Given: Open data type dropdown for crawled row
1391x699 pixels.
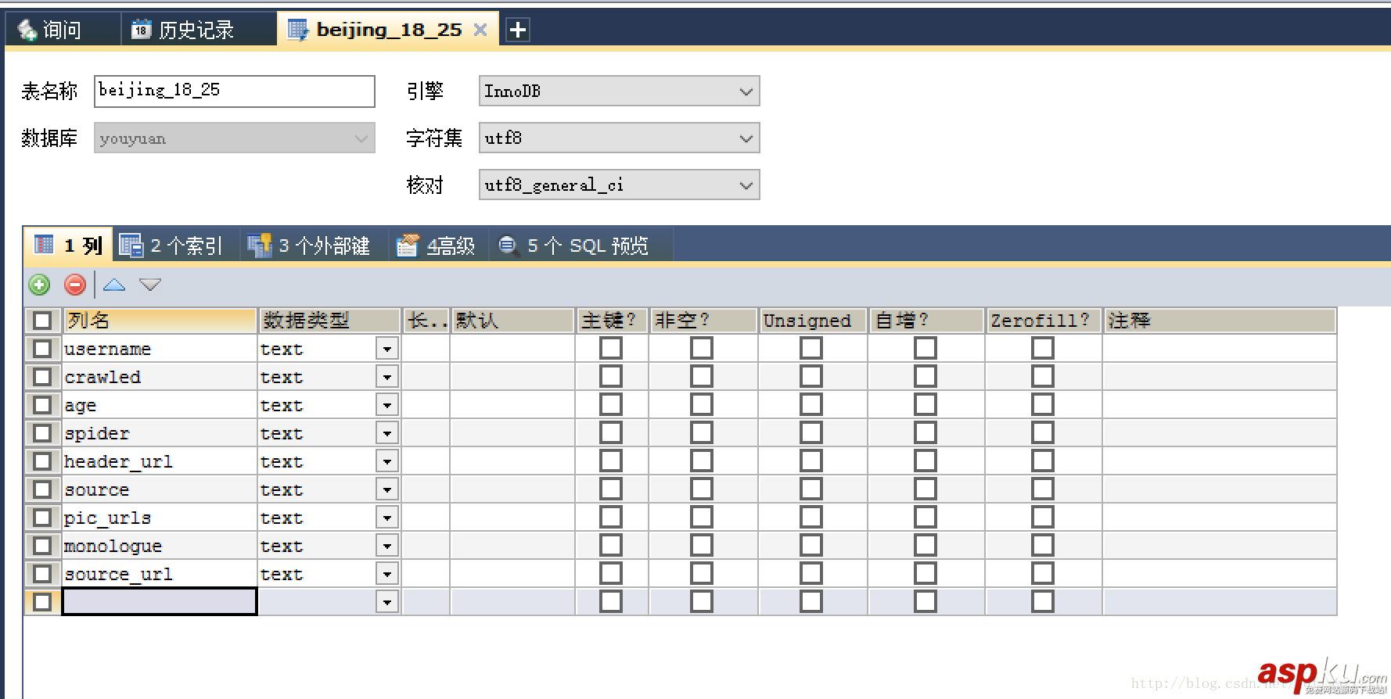Looking at the screenshot, I should point(387,377).
